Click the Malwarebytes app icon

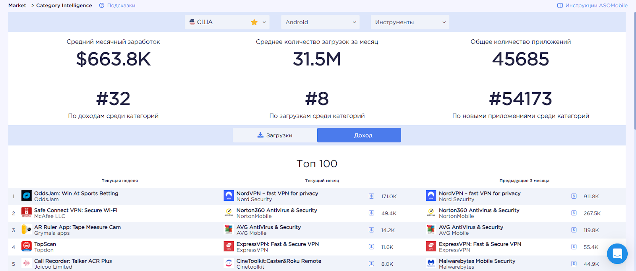[x=431, y=263]
